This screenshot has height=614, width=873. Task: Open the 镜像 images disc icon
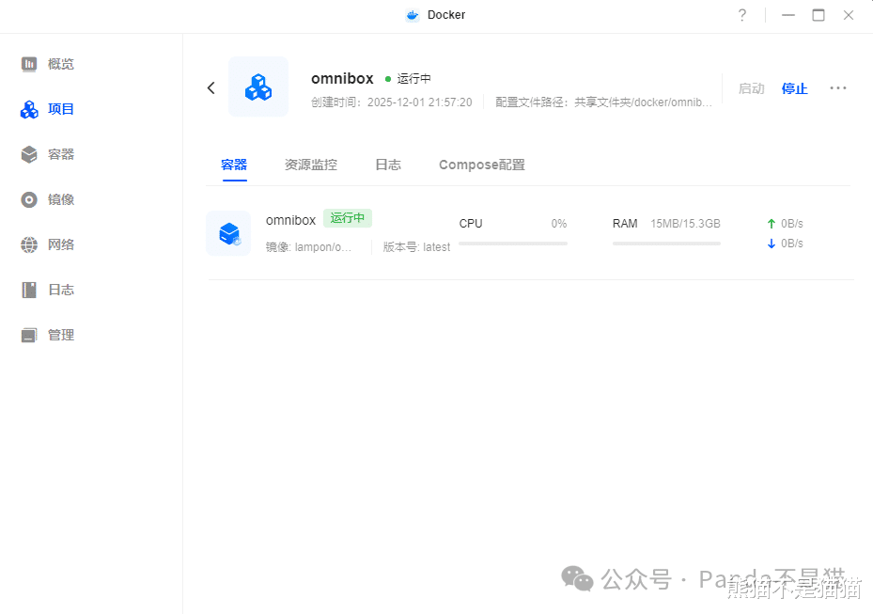coord(29,199)
